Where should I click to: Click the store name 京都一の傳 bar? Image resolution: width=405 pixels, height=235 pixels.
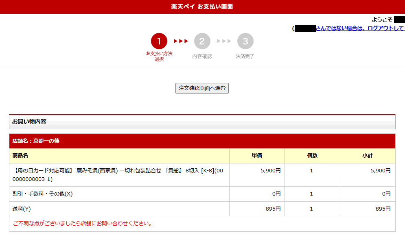click(x=36, y=141)
